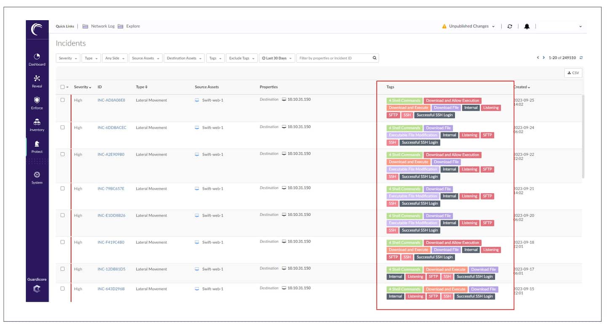Click the notifications bell icon
The height and width of the screenshot is (328, 607).
[526, 26]
